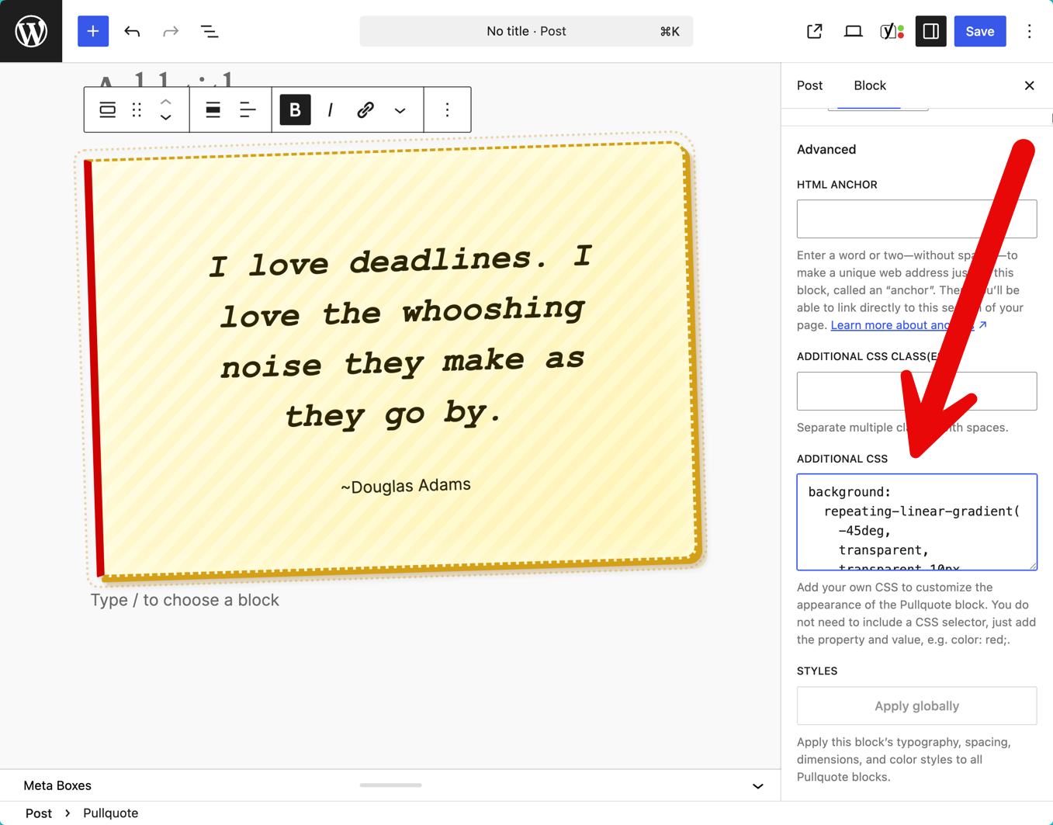This screenshot has width=1053, height=825.
Task: Switch to the Post tab
Action: [x=809, y=85]
